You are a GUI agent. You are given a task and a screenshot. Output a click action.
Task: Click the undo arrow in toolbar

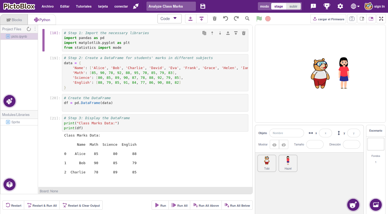(226, 18)
